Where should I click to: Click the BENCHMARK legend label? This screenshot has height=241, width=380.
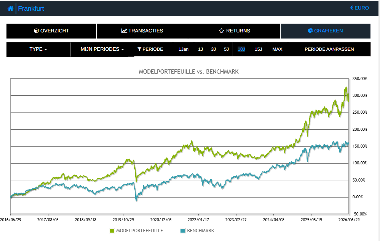pos(201,231)
